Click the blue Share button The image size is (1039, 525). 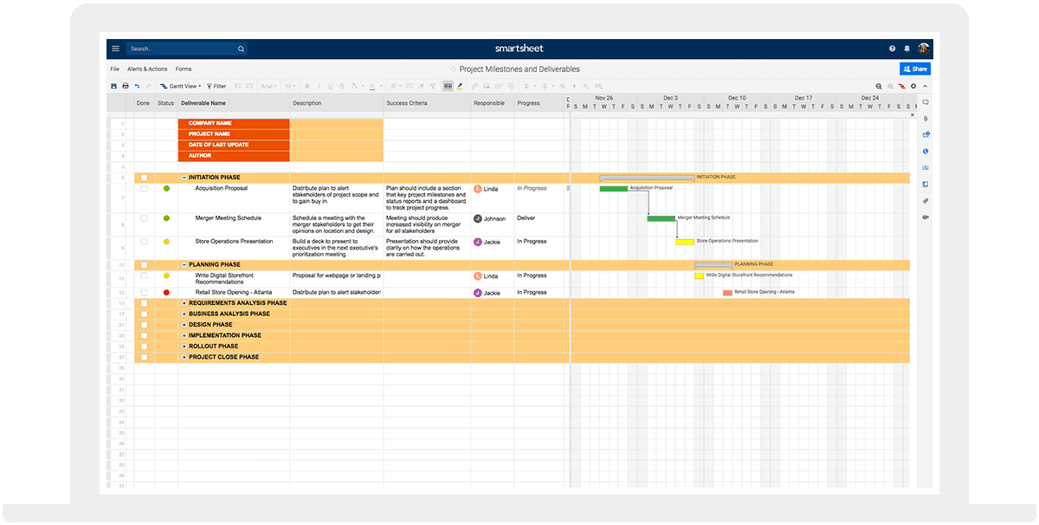(914, 68)
